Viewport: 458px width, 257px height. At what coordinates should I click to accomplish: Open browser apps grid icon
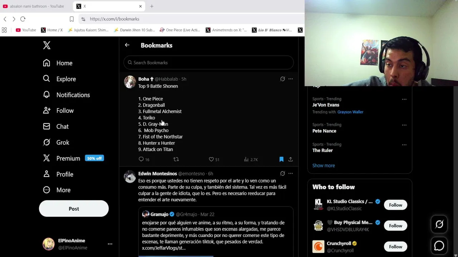click(4, 30)
